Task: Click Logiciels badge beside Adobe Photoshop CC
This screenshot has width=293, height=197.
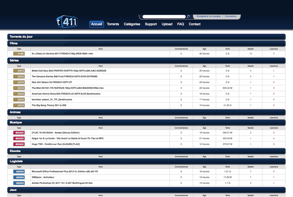Action: click(x=19, y=183)
